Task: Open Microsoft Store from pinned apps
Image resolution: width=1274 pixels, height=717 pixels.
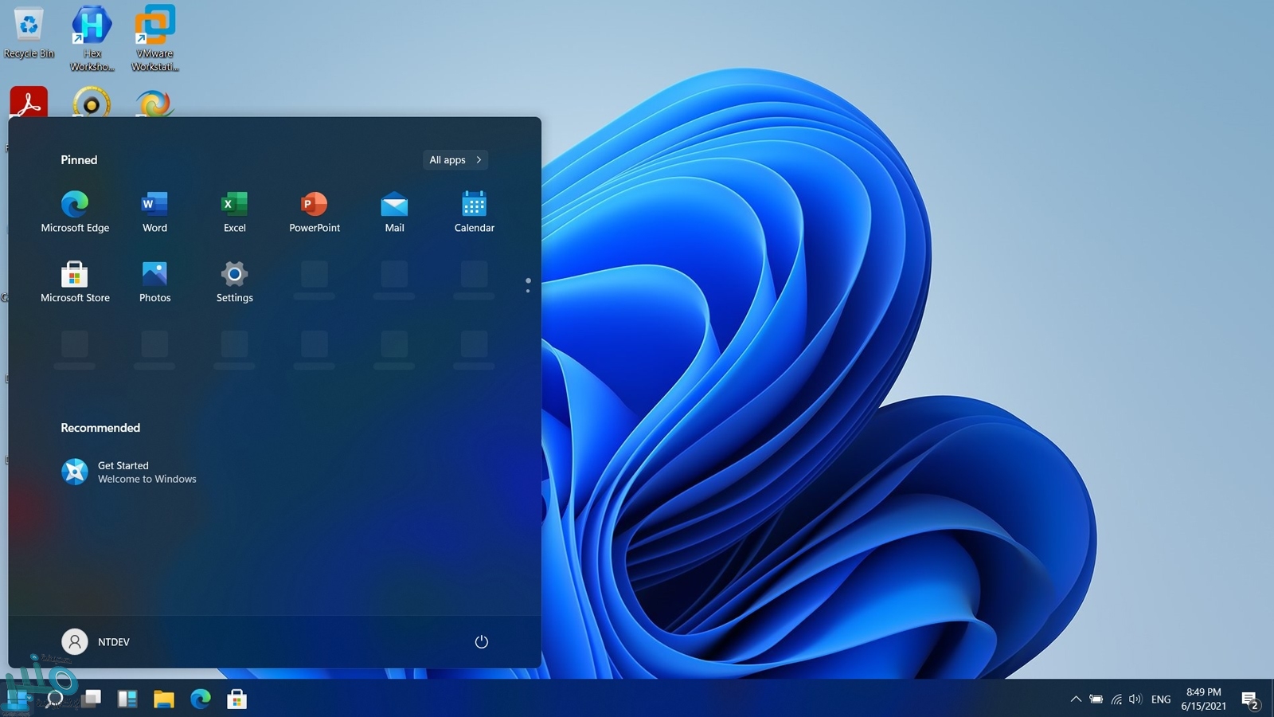Action: (75, 282)
